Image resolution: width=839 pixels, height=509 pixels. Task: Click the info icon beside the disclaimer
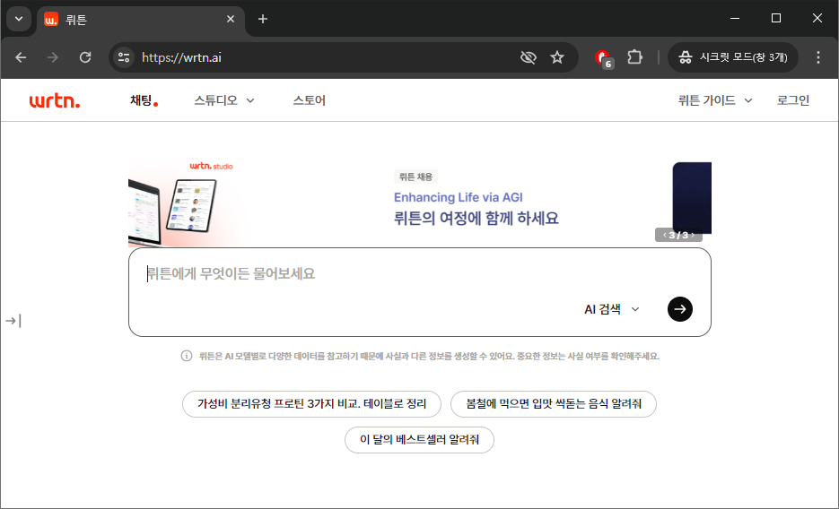pyautogui.click(x=187, y=357)
